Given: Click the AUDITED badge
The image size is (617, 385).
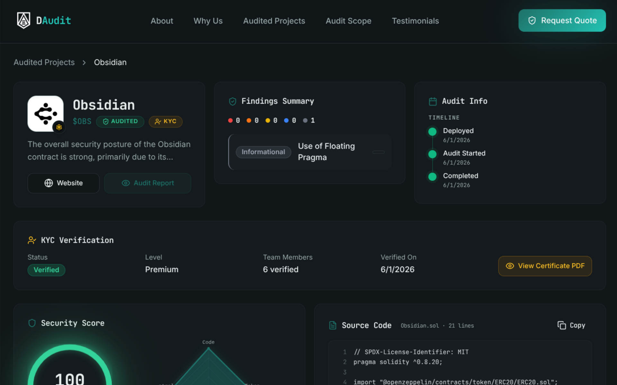Looking at the screenshot, I should pyautogui.click(x=120, y=122).
